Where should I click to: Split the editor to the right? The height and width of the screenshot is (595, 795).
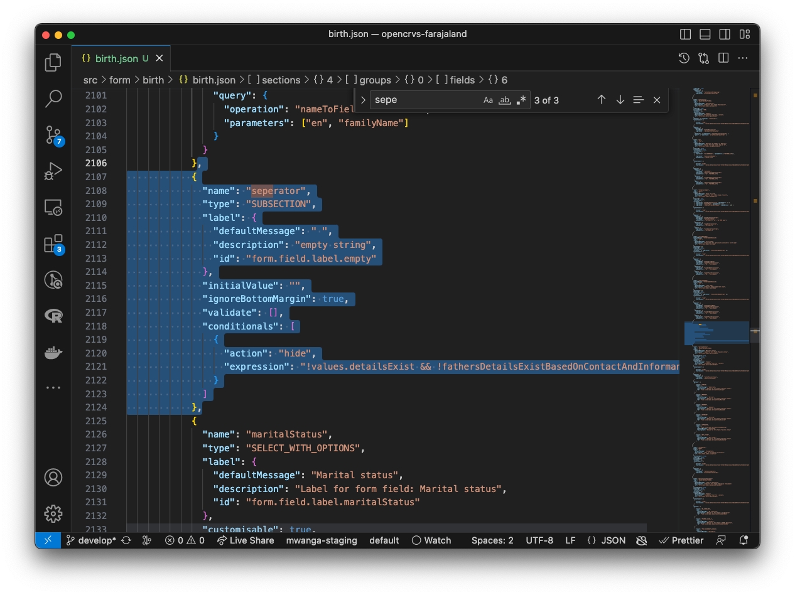[723, 58]
